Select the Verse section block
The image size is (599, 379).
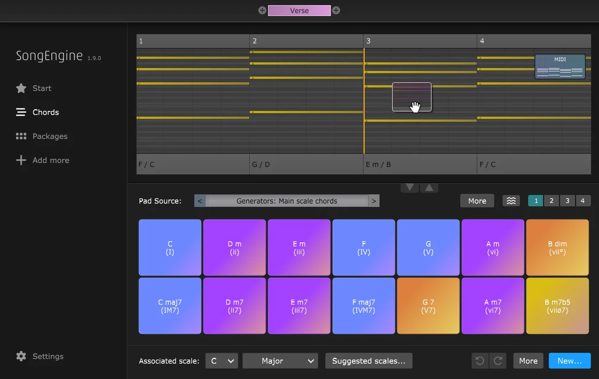(299, 10)
